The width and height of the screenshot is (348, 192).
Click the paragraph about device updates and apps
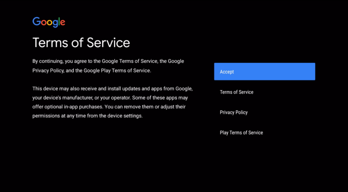click(111, 102)
